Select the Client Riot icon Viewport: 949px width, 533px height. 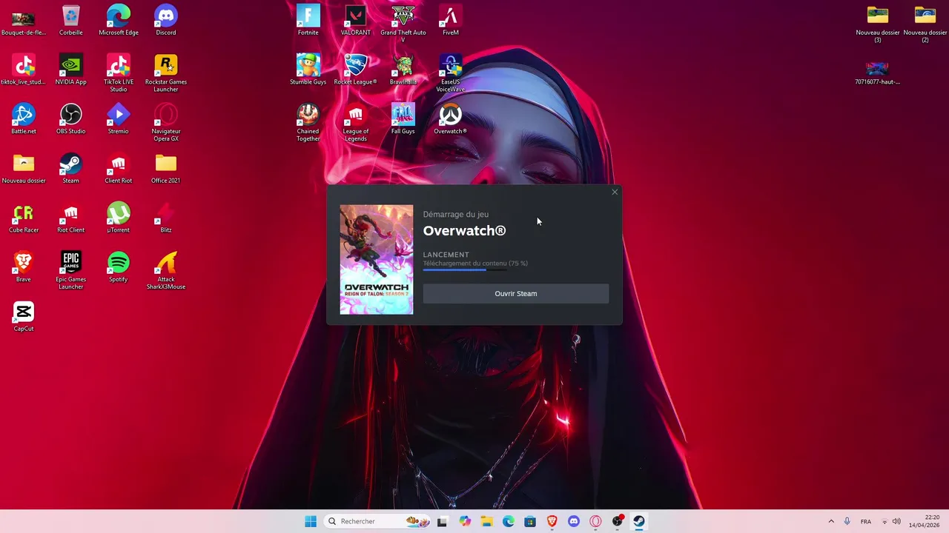pos(119,168)
